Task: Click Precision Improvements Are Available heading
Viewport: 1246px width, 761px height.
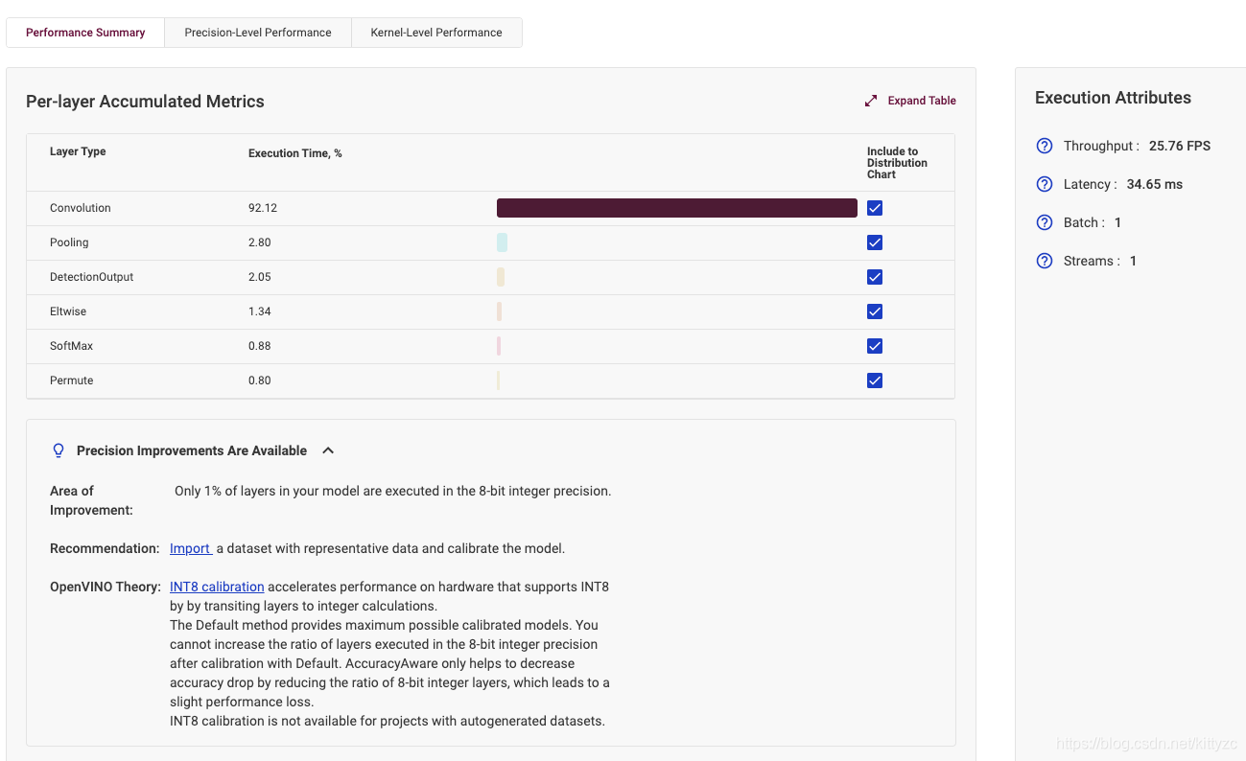Action: (192, 450)
